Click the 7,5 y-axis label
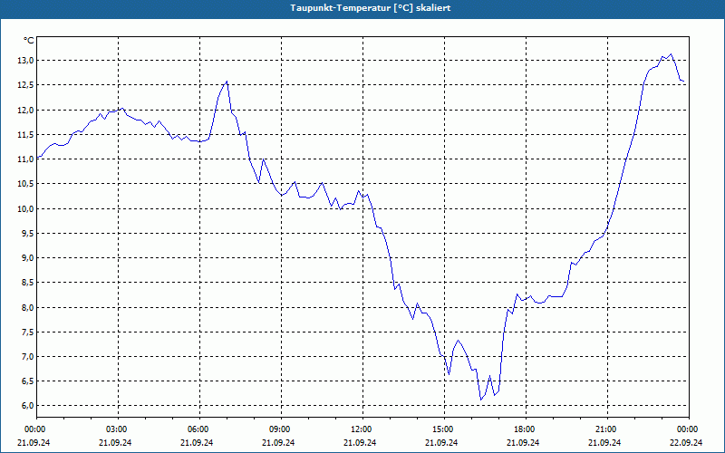The image size is (725, 453). point(27,332)
